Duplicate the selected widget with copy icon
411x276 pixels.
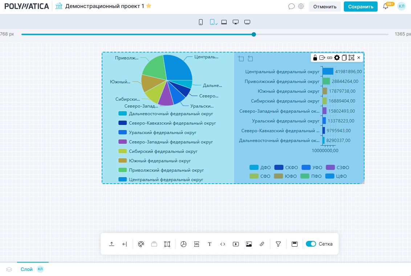pyautogui.click(x=344, y=58)
